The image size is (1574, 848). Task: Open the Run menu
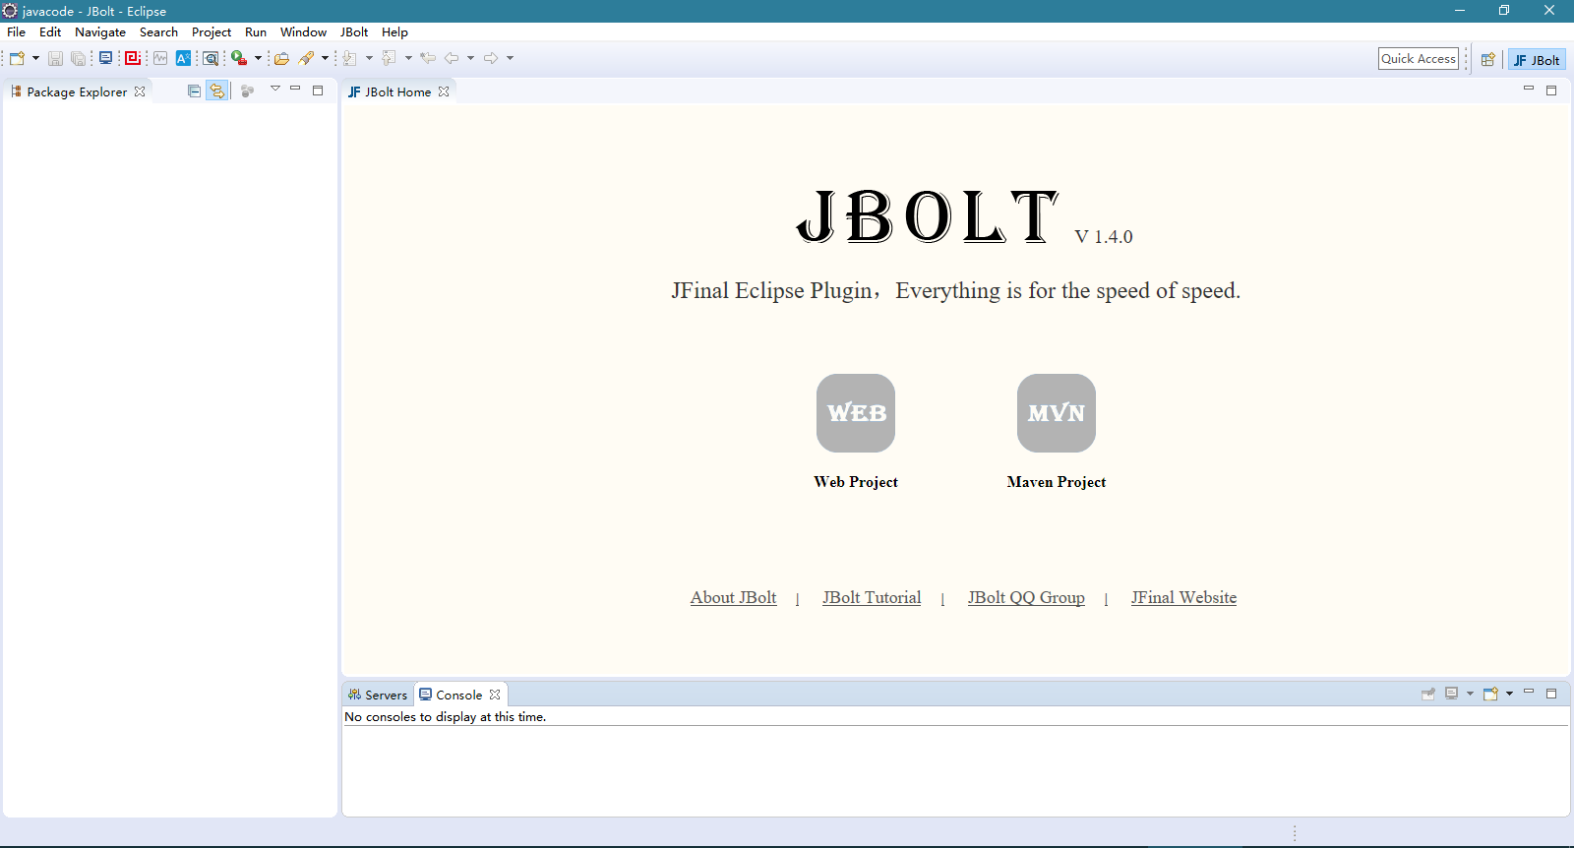tap(256, 31)
